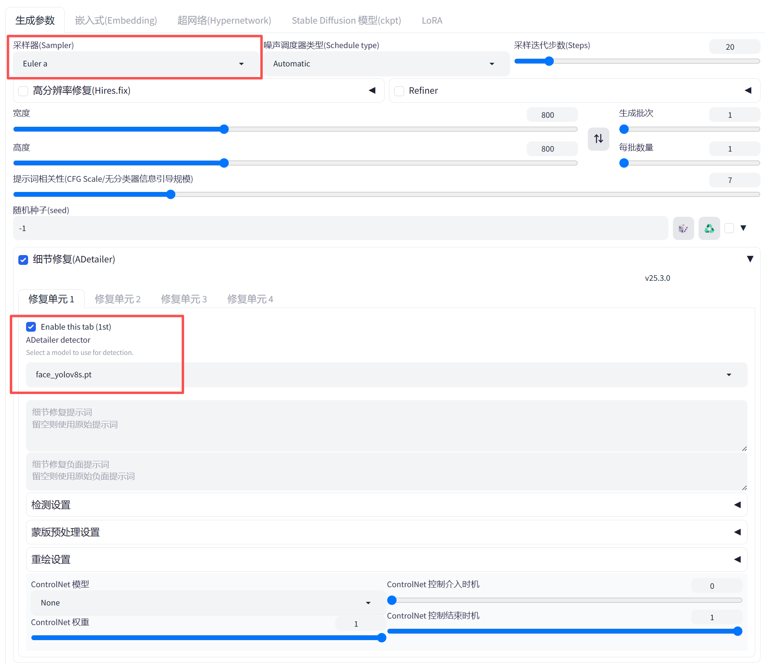Click the dice random seed icon
This screenshot has width=765, height=665.
(683, 229)
